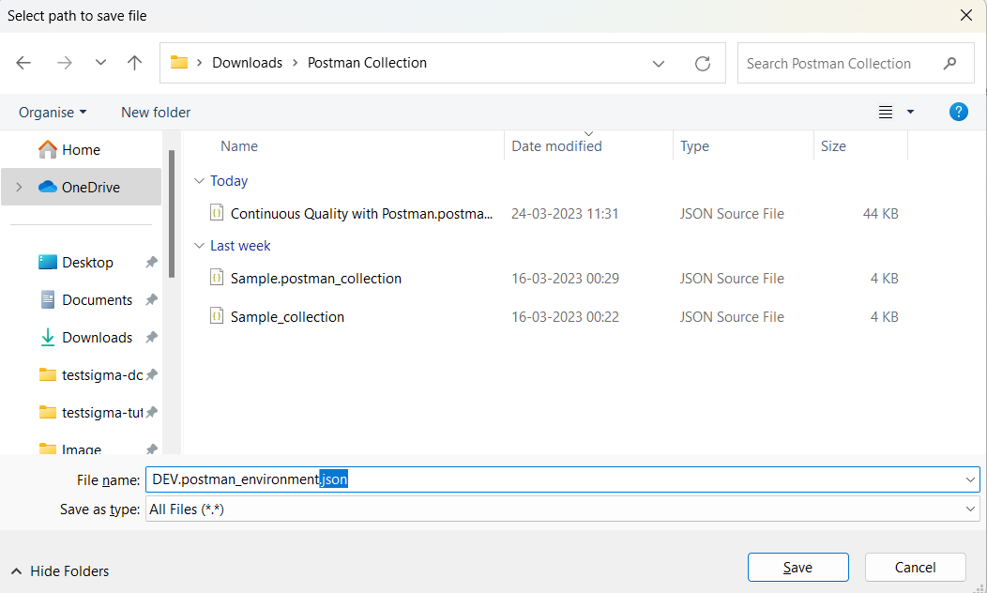987x593 pixels.
Task: Open the Organise menu
Action: [x=53, y=112]
